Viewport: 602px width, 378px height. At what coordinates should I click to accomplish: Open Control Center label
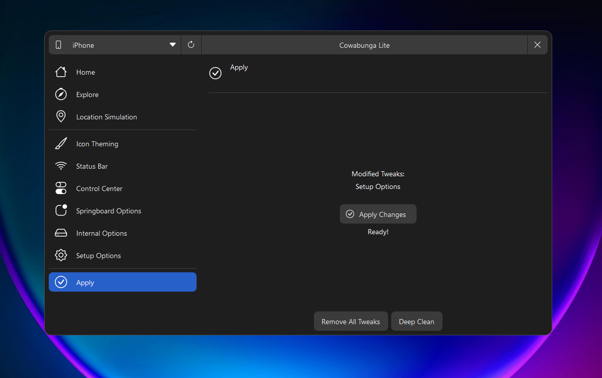(99, 188)
